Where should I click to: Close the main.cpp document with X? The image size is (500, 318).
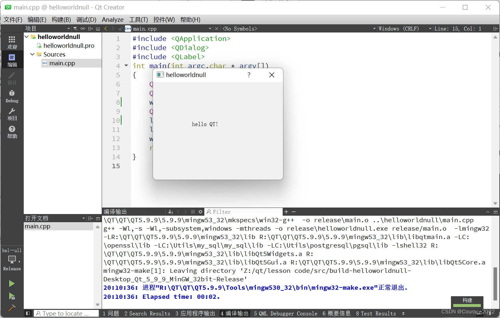(217, 29)
